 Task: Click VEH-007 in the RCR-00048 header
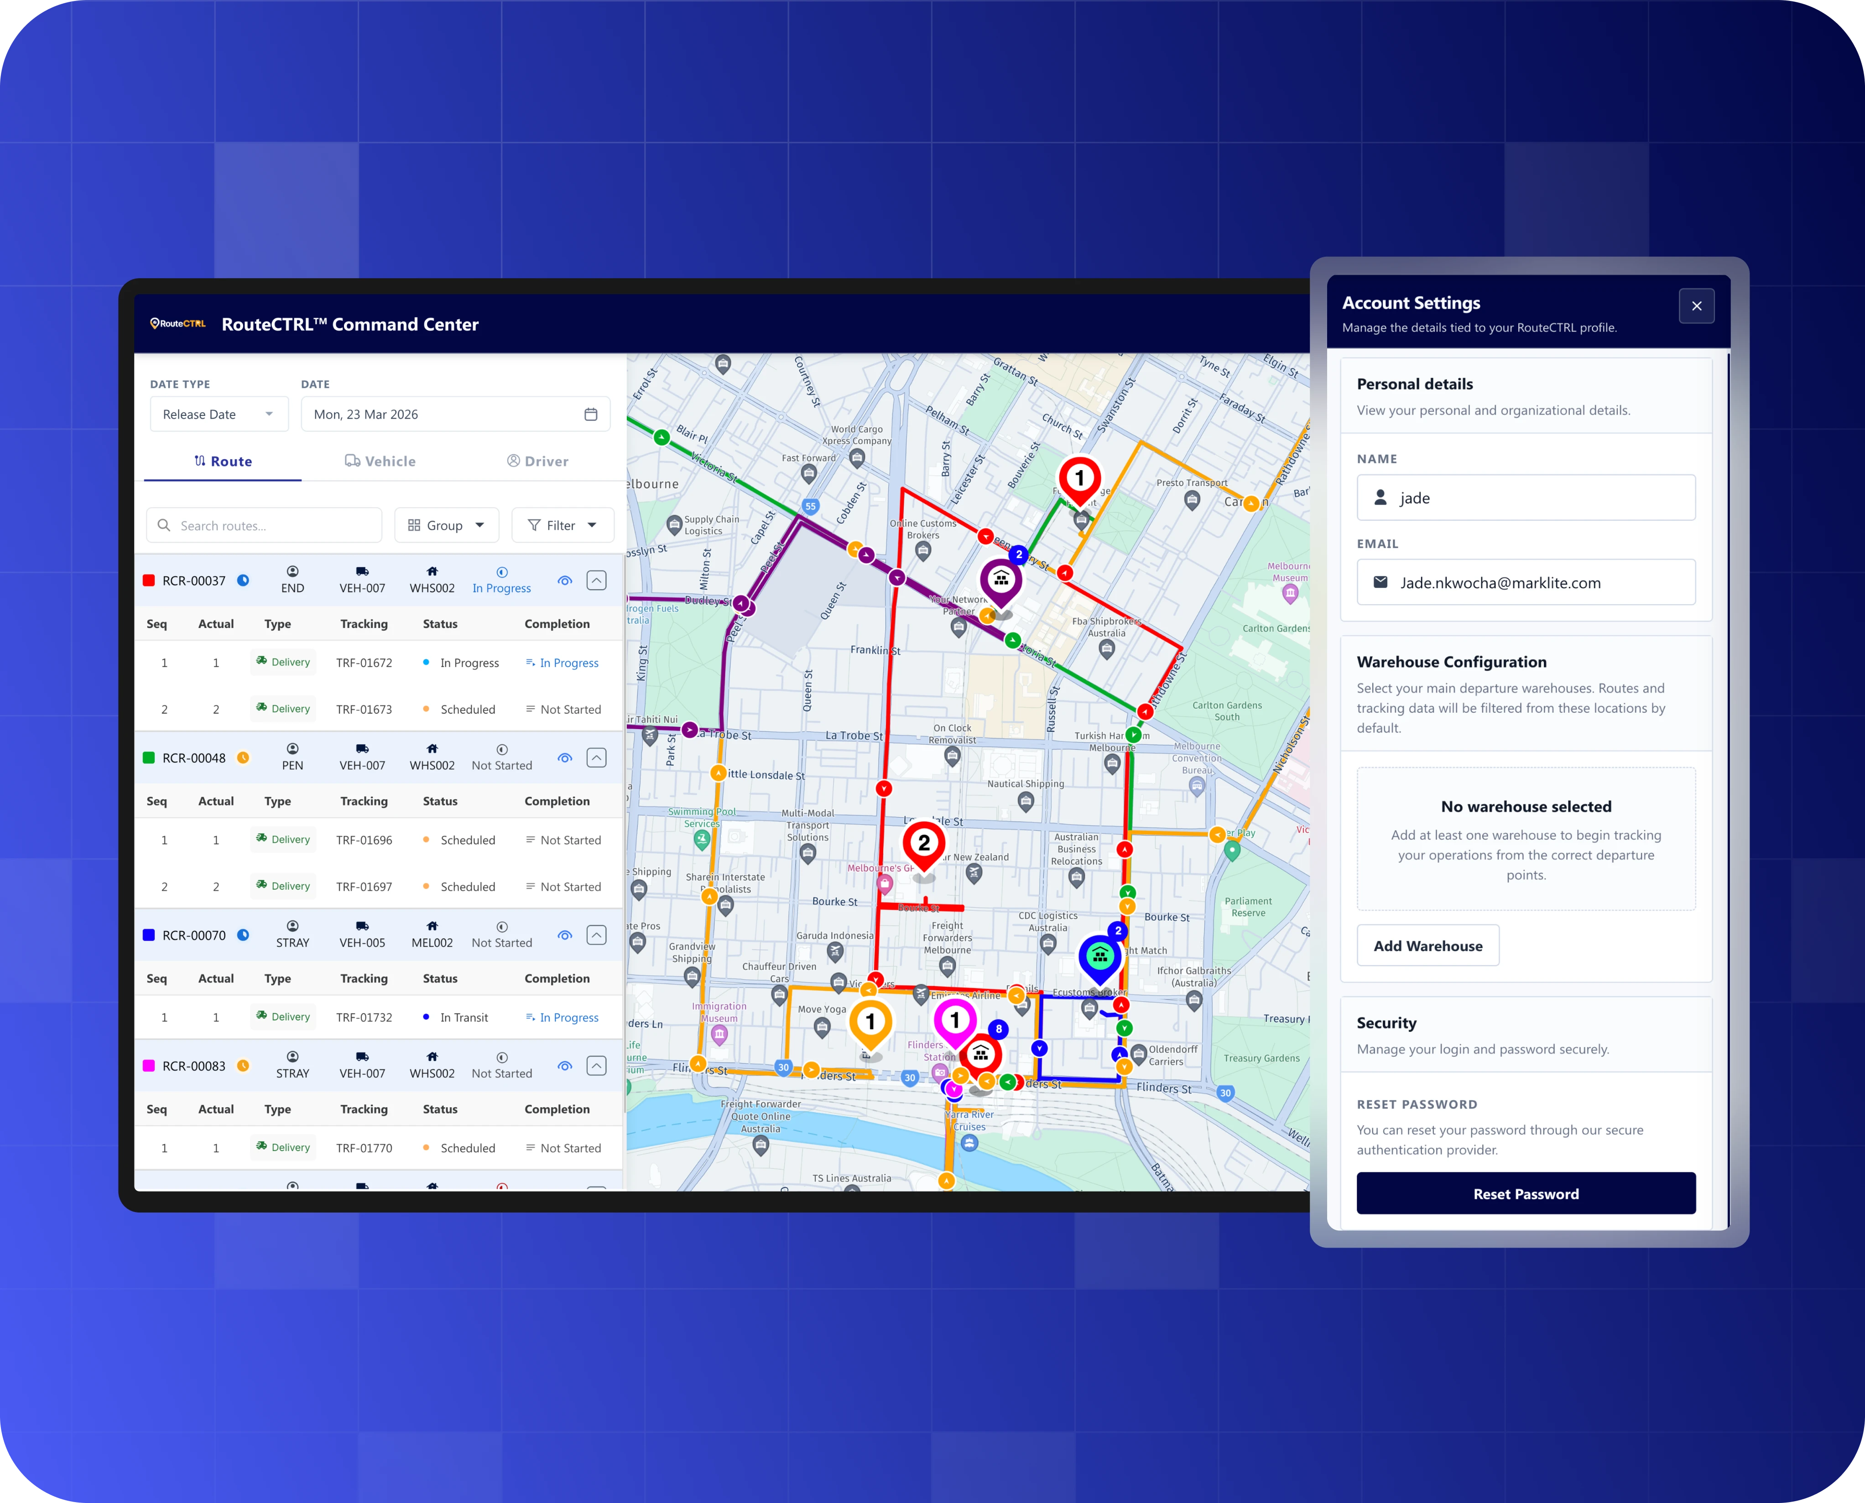tap(362, 766)
